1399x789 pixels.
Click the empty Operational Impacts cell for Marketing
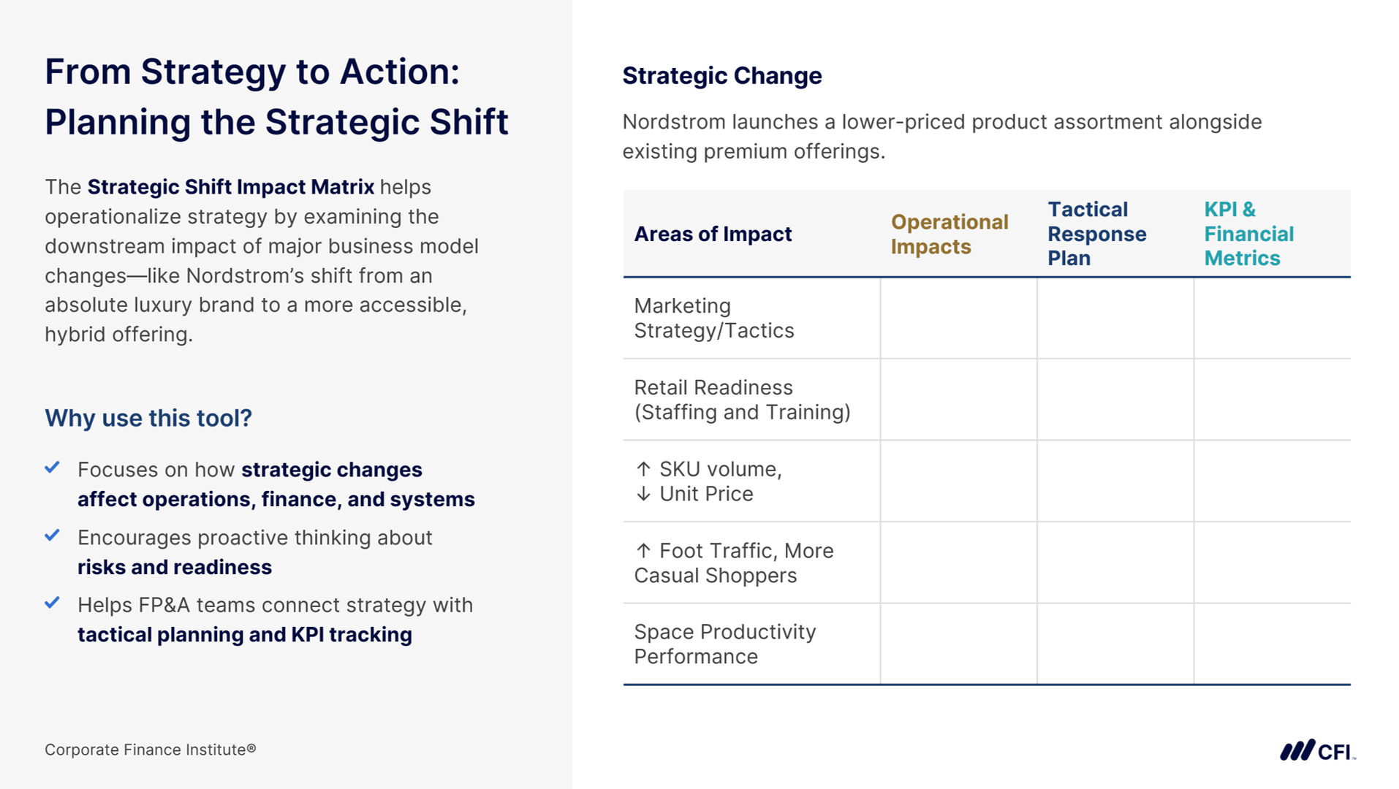click(x=958, y=319)
